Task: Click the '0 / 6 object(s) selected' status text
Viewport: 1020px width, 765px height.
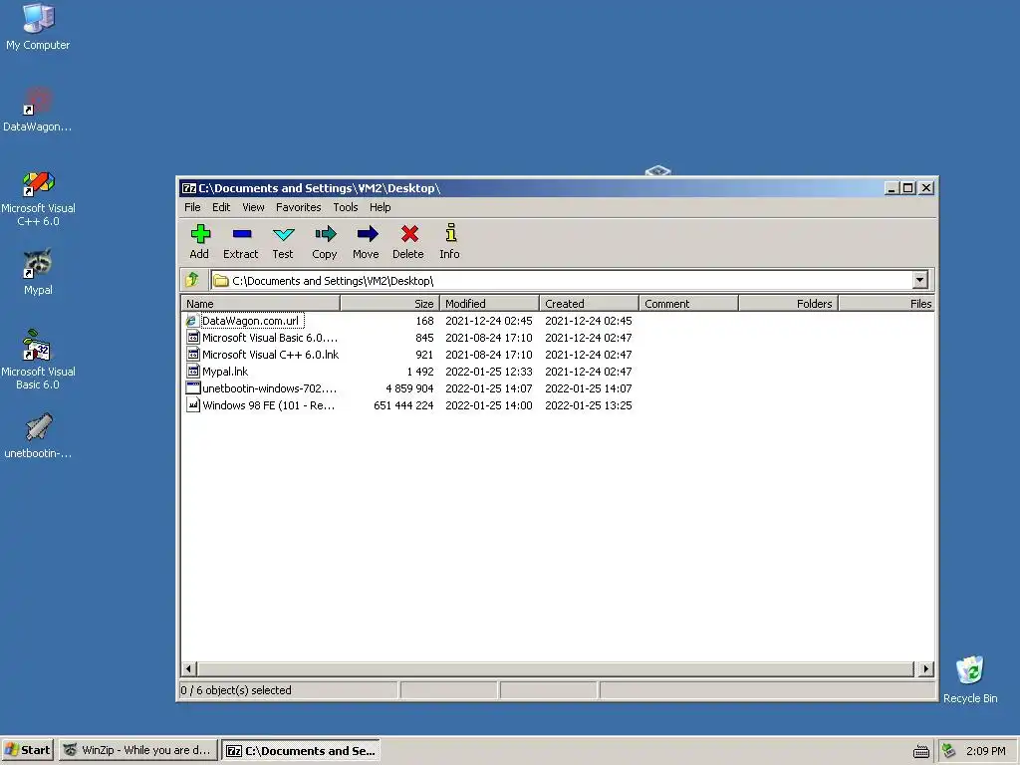Action: coord(236,690)
